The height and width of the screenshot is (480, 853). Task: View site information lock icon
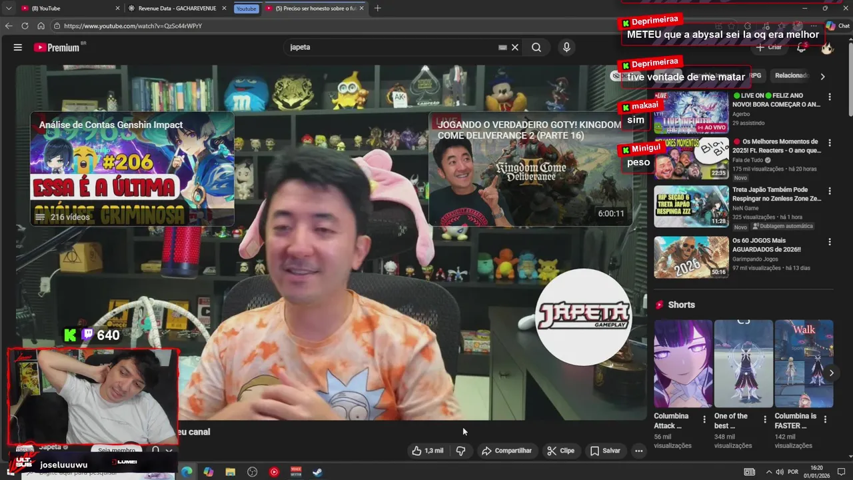58,26
